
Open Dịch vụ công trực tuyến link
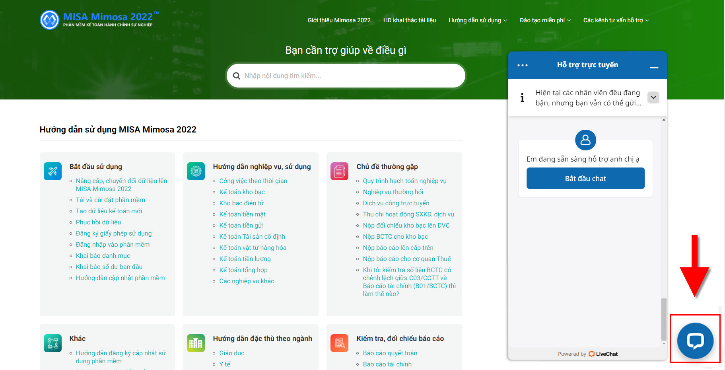(396, 203)
